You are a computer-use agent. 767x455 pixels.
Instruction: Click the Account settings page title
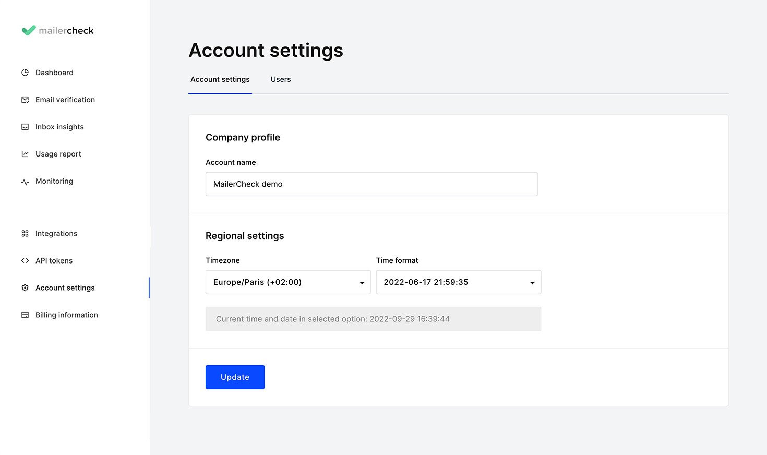[266, 51]
